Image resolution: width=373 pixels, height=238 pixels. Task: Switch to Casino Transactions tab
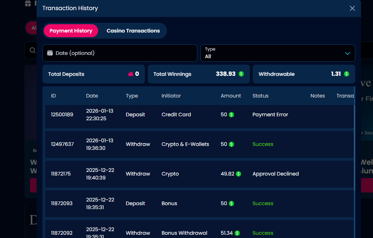pos(133,31)
